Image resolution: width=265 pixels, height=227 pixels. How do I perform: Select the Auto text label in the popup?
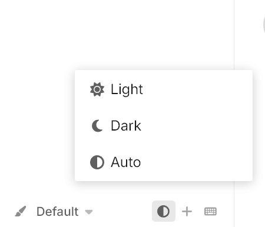[x=126, y=162]
